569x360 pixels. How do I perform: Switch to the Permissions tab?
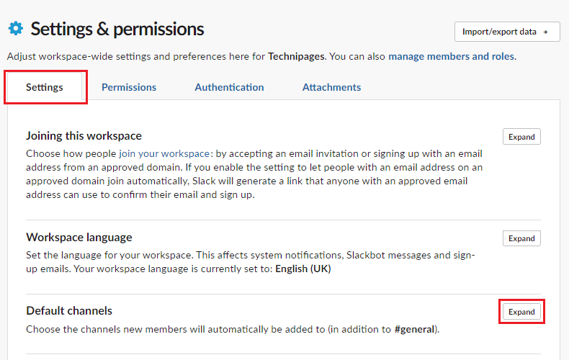pos(129,87)
